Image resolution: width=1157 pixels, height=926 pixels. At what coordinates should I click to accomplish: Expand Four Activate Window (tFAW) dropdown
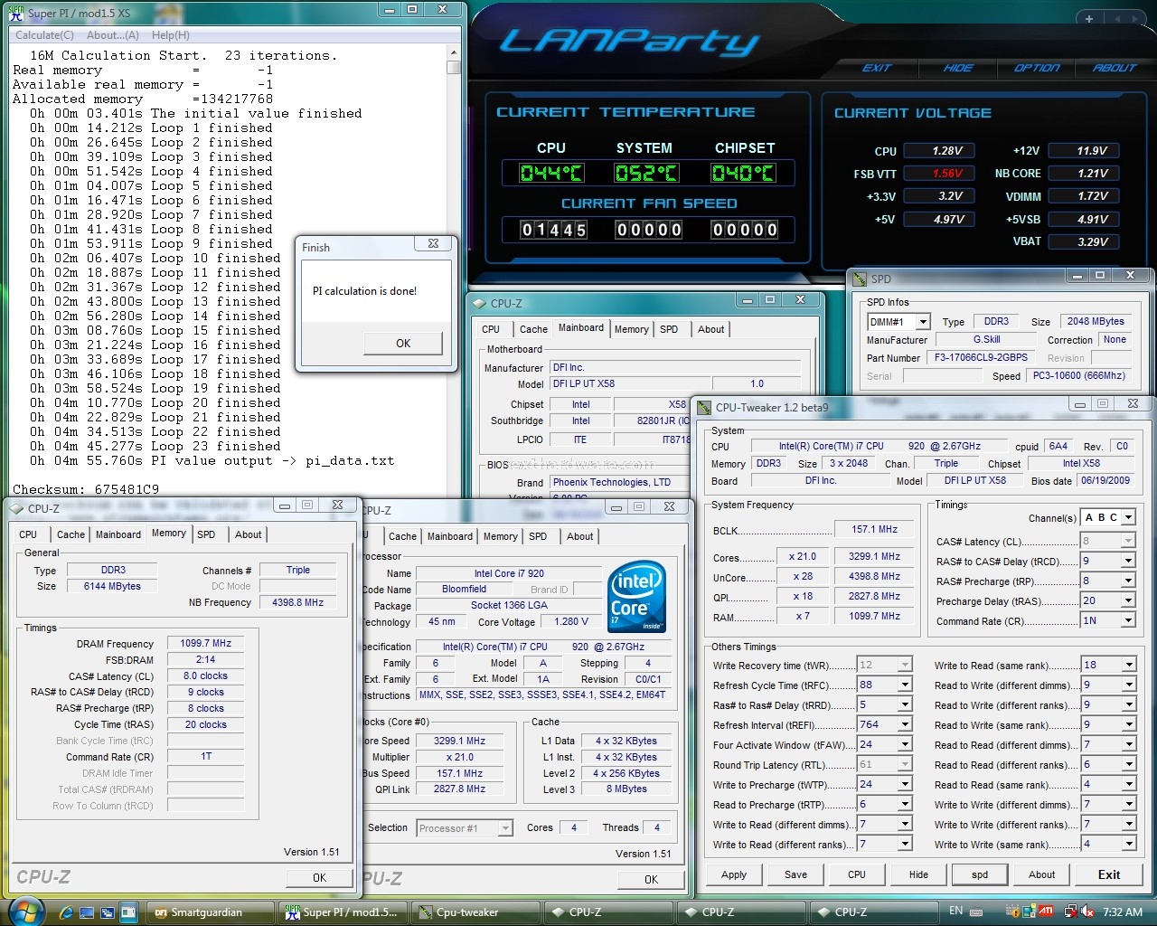905,745
